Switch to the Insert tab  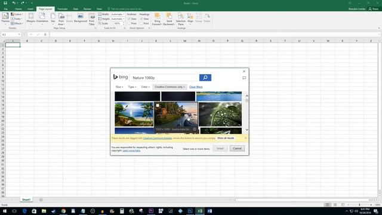tap(30, 9)
